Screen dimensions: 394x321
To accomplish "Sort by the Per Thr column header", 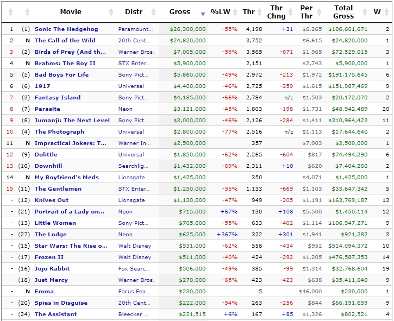I will 307,12.
